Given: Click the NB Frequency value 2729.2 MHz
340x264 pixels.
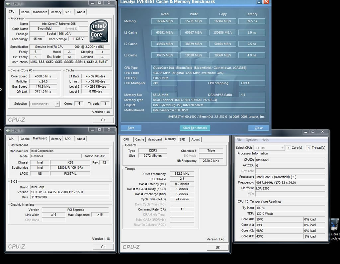Looking at the screenshot, I should coord(211,161).
